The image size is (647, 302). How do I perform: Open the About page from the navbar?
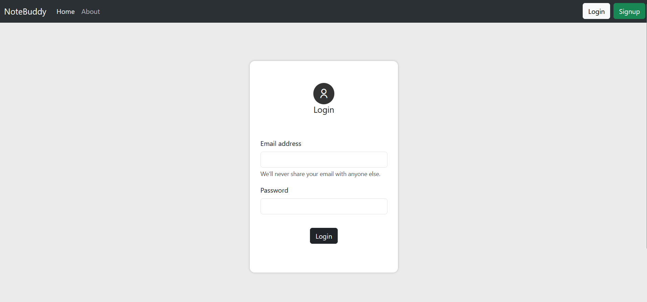(x=90, y=12)
